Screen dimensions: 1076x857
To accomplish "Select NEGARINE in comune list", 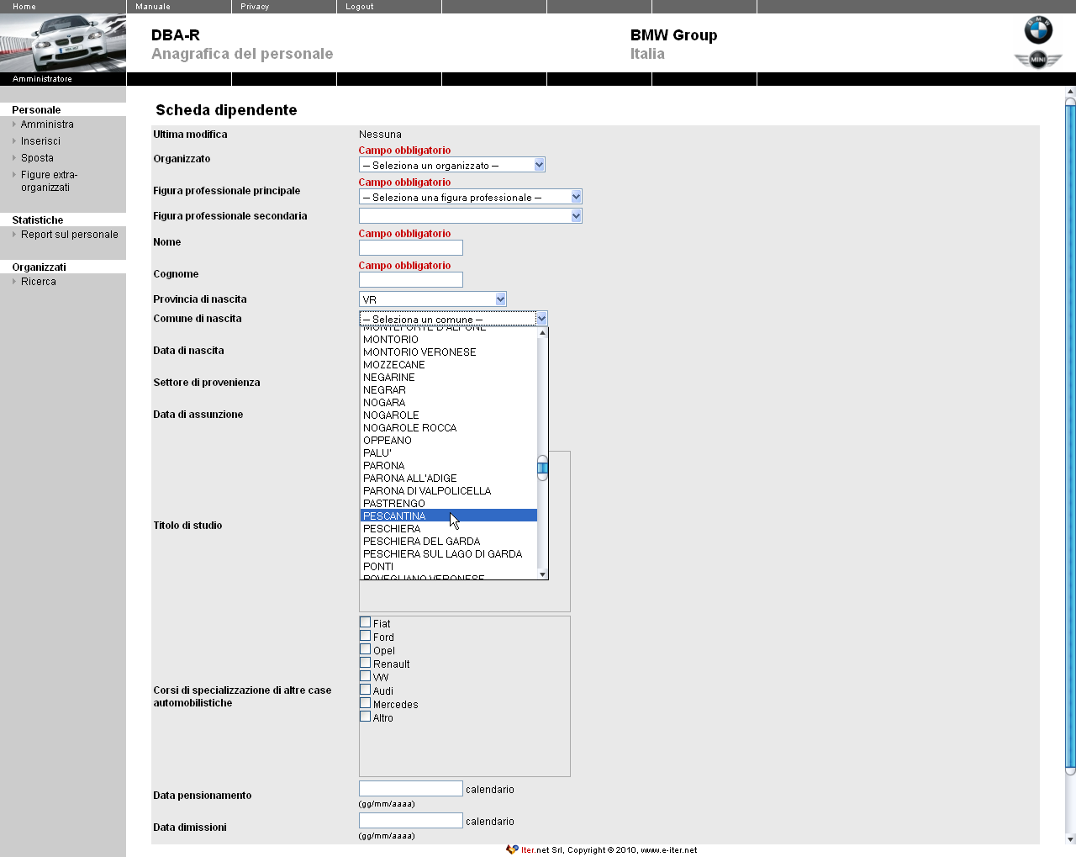I will click(449, 378).
